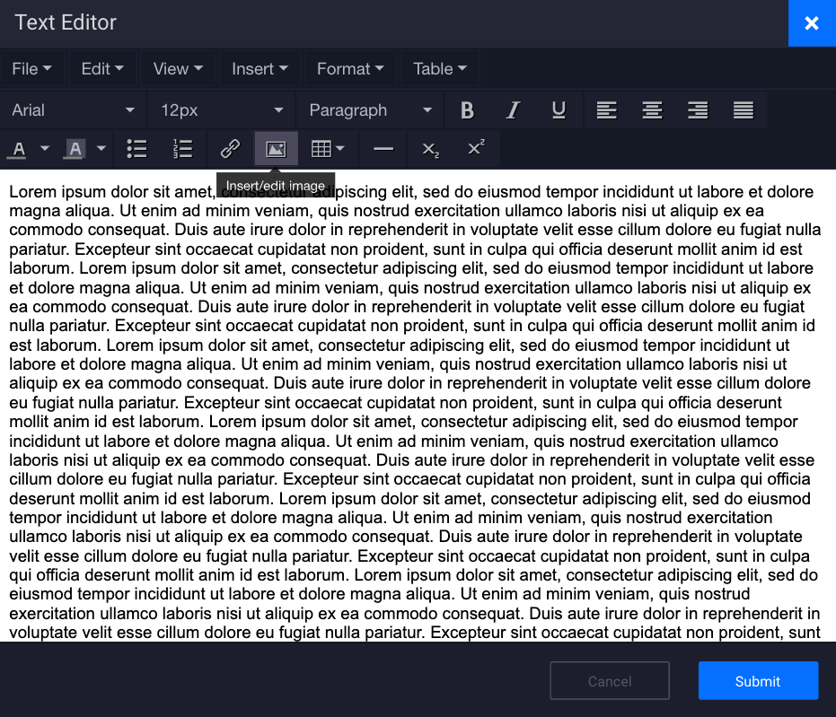Open the Insert menu
The width and height of the screenshot is (836, 717).
[x=259, y=68]
